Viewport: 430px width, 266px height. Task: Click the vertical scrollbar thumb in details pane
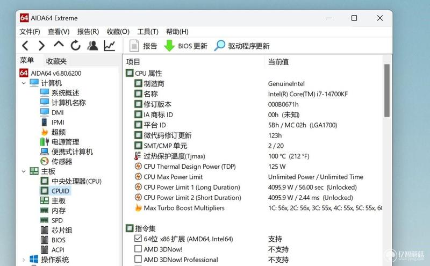click(386, 90)
